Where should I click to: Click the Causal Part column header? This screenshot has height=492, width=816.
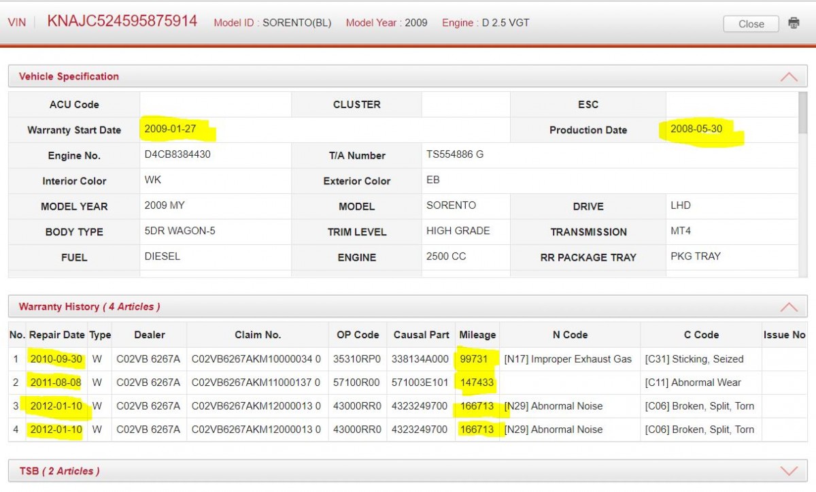[x=422, y=335]
